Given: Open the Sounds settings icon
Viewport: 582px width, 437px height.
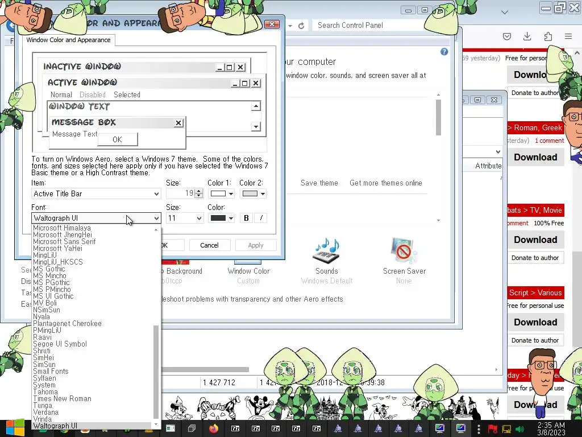Looking at the screenshot, I should (x=327, y=251).
